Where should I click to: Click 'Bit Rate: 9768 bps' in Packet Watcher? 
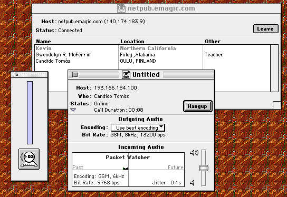pyautogui.click(x=97, y=183)
